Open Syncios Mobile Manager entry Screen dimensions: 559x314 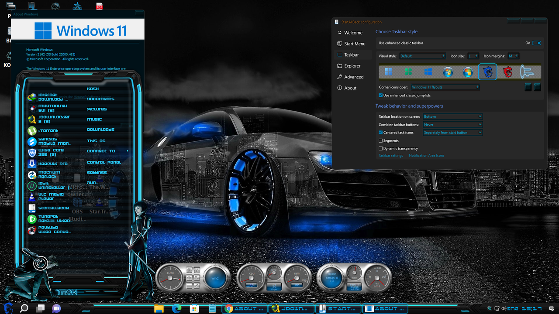[x=49, y=141]
